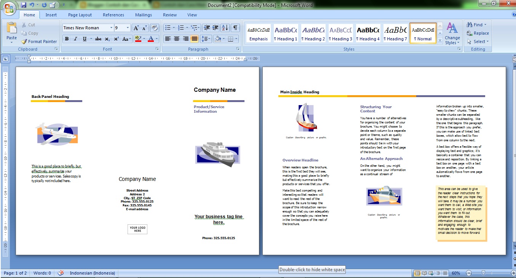This screenshot has height=278, width=516.
Task: Toggle Center alignment
Action: 176,39
